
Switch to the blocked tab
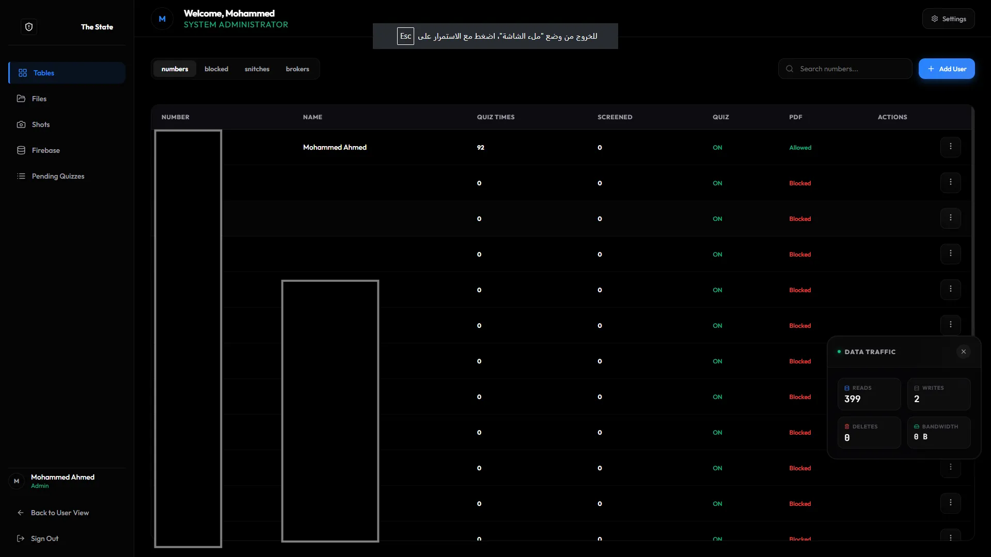pyautogui.click(x=216, y=69)
